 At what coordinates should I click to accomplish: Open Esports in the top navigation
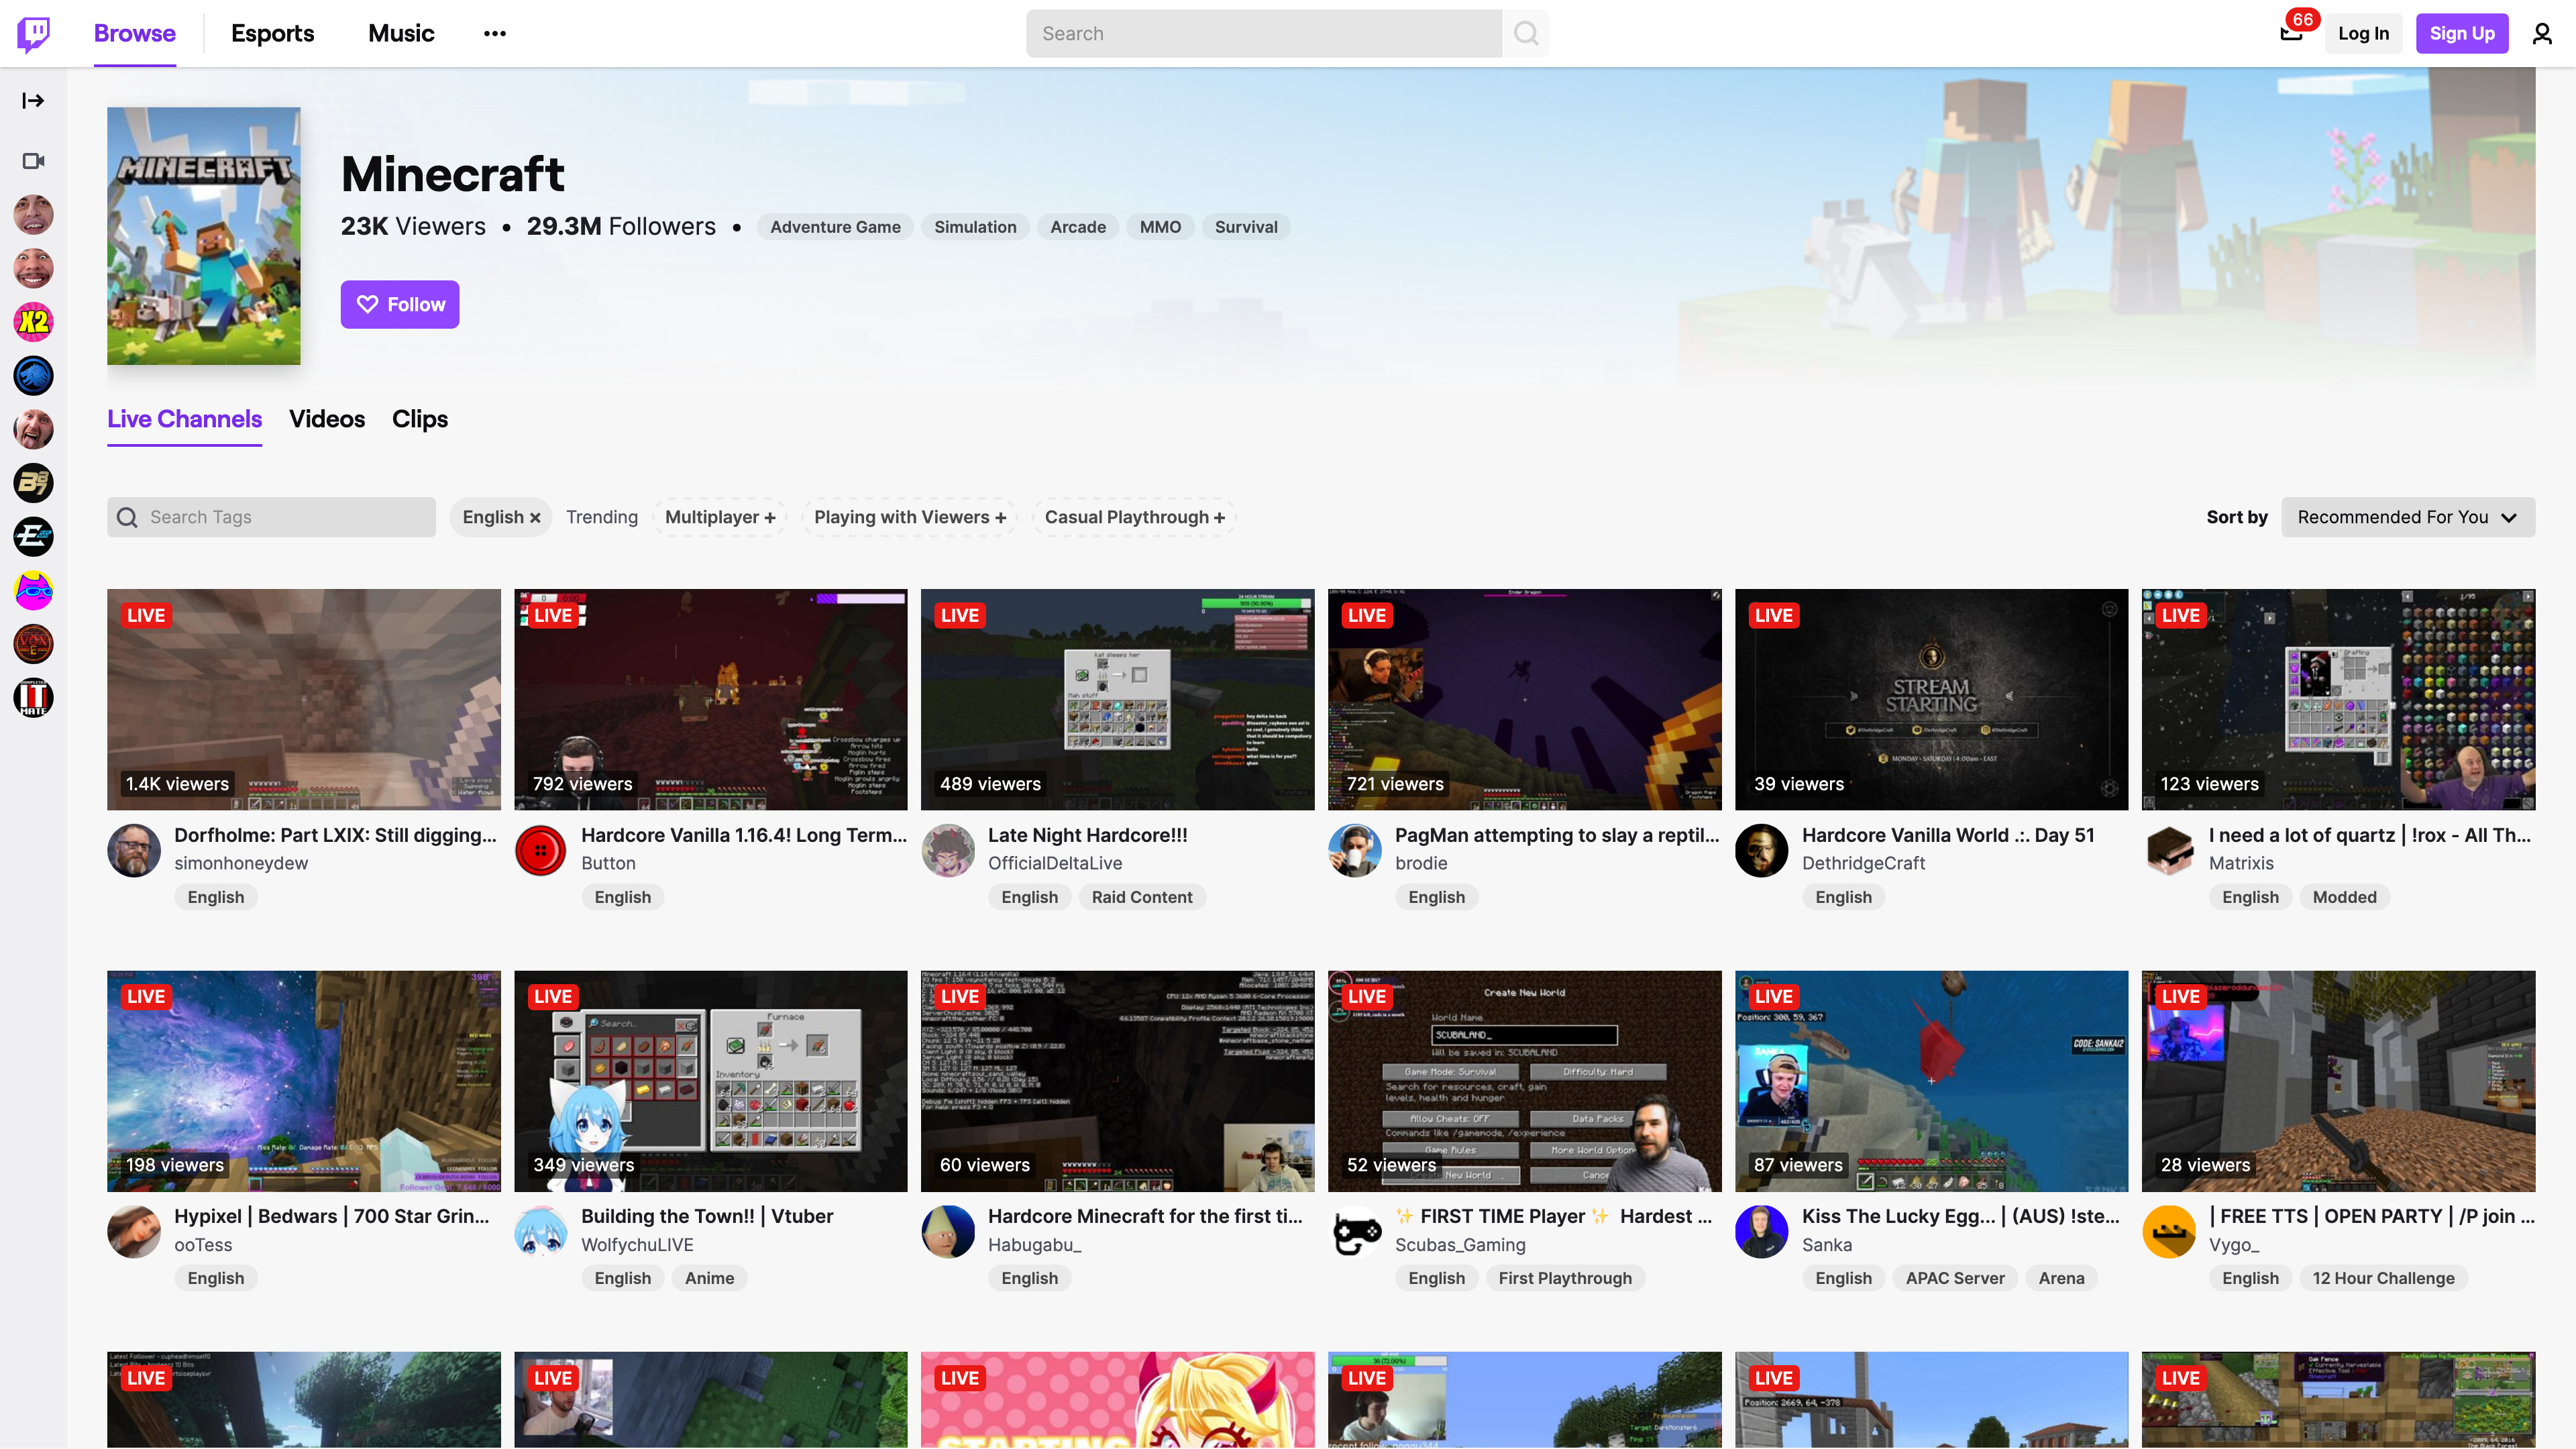pyautogui.click(x=272, y=33)
